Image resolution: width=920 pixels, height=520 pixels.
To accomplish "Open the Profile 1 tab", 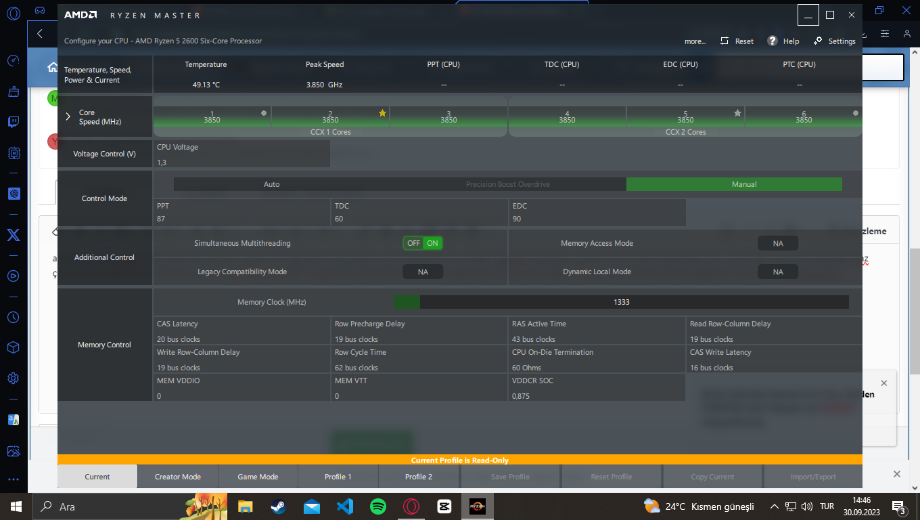I will pyautogui.click(x=338, y=477).
